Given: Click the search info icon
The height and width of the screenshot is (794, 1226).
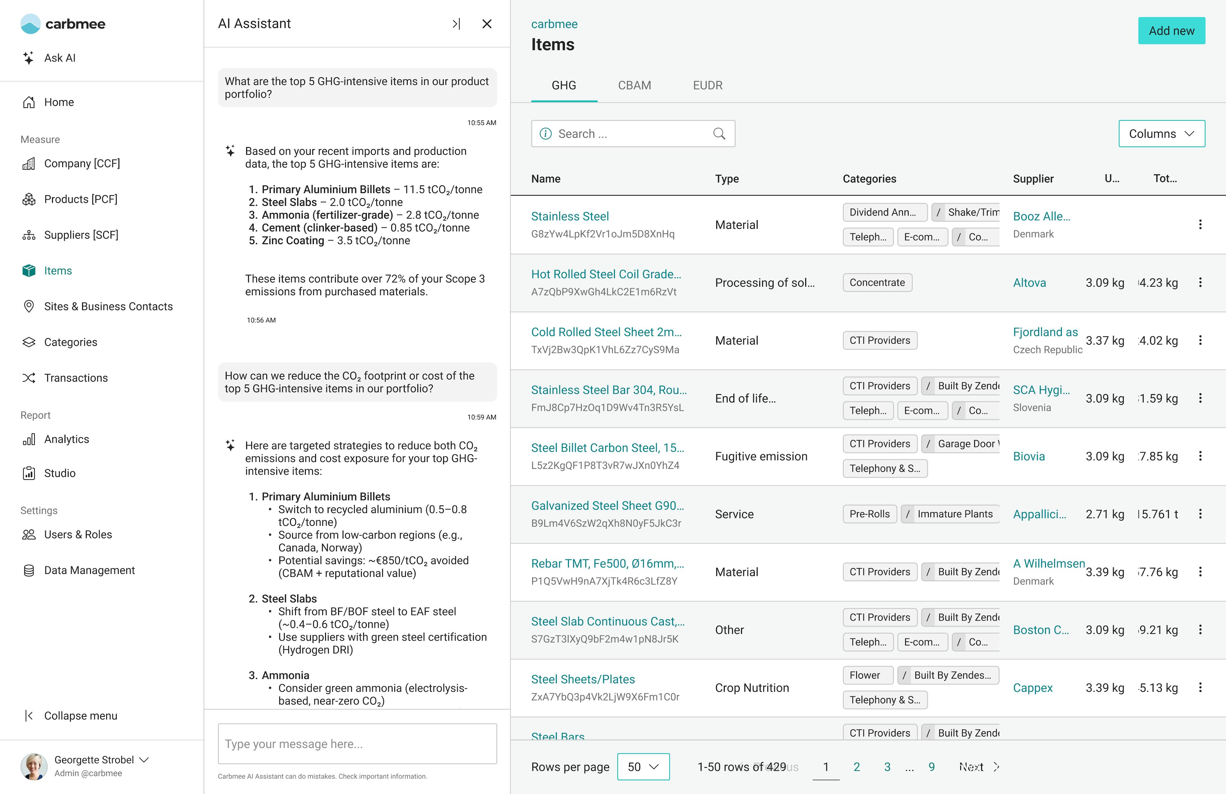Looking at the screenshot, I should [x=545, y=134].
